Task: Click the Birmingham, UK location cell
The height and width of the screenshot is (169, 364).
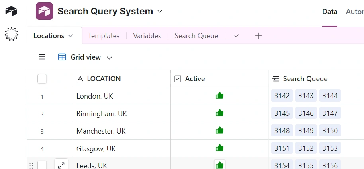Action: pyautogui.click(x=102, y=113)
